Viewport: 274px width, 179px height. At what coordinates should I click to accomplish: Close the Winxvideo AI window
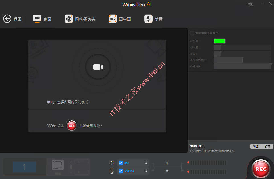271,4
